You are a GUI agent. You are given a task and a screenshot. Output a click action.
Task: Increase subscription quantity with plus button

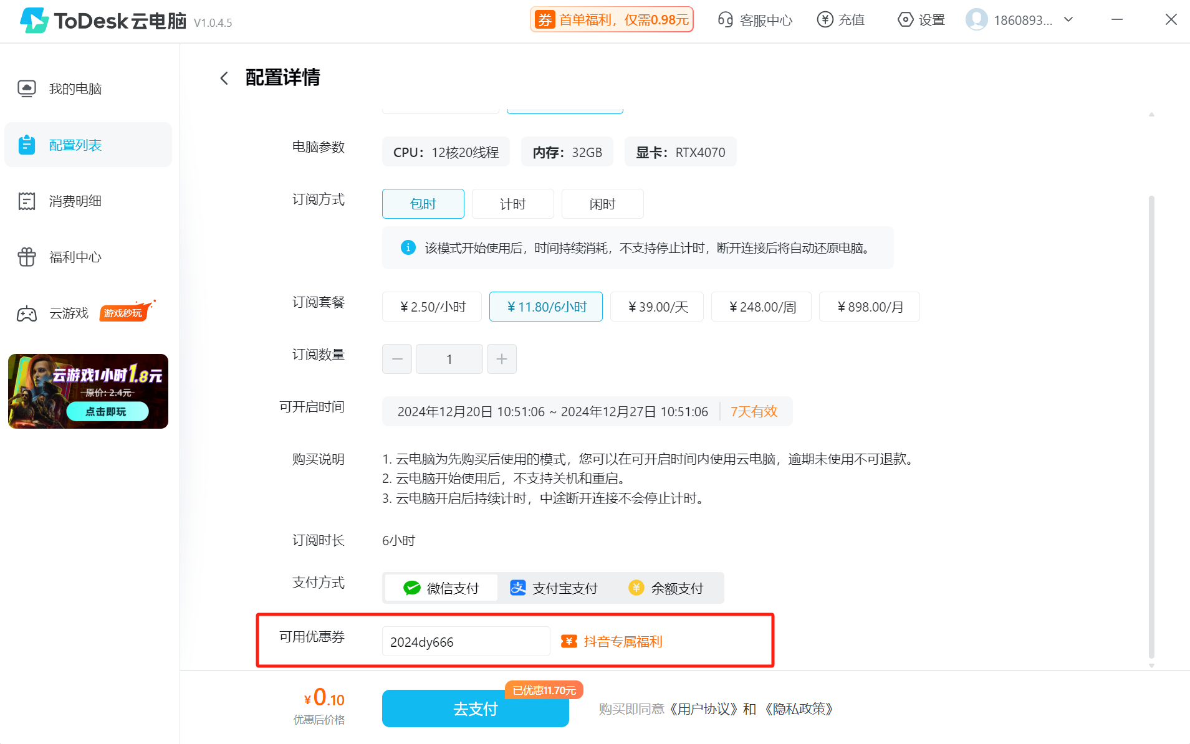[x=502, y=359]
